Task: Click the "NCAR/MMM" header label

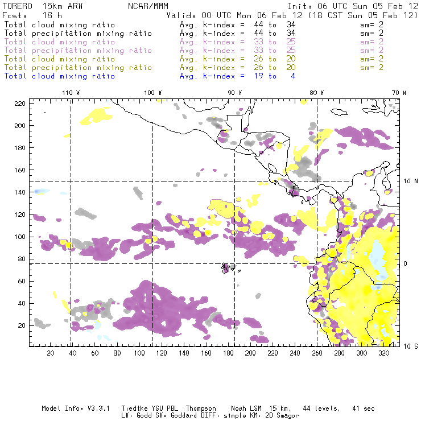Action: 148,6
